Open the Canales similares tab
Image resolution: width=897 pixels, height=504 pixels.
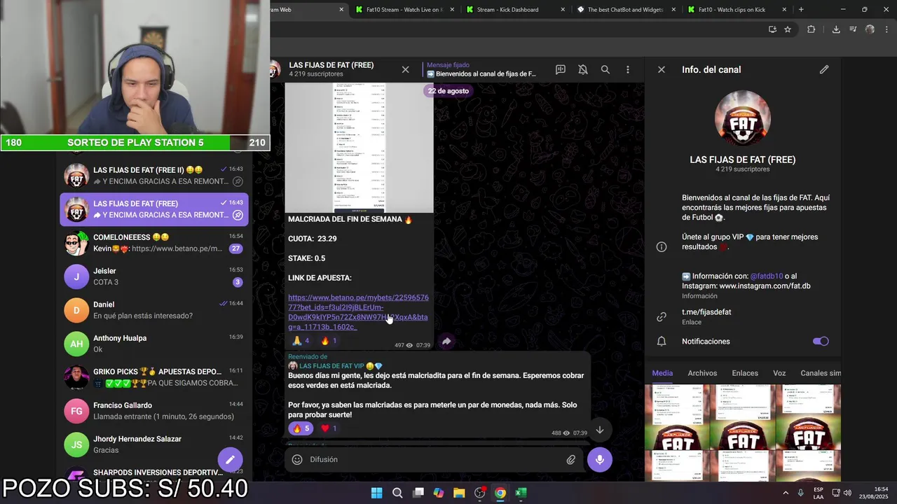(x=821, y=373)
